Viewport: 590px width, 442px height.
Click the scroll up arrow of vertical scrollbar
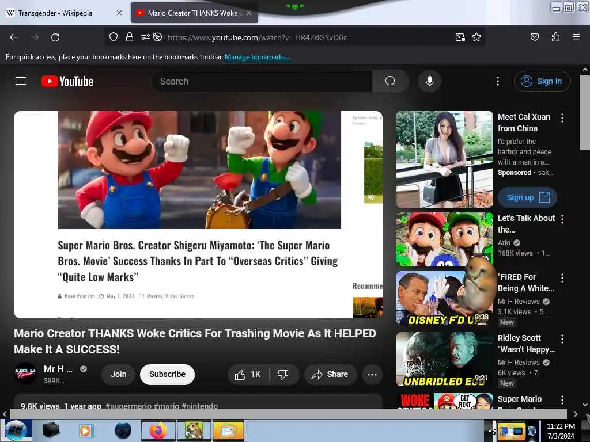[x=585, y=70]
